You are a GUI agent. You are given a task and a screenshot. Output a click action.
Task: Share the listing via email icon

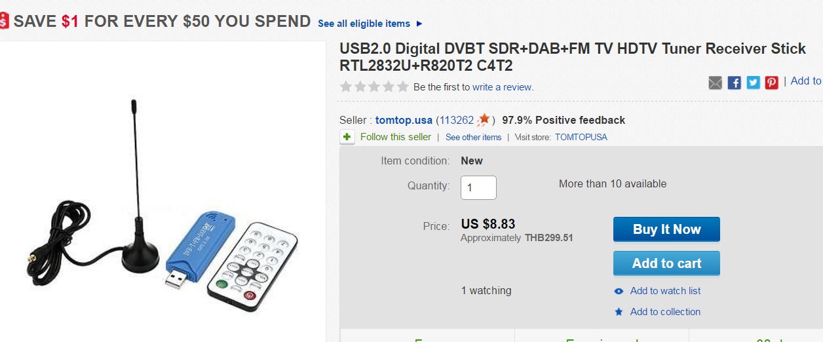(x=716, y=83)
